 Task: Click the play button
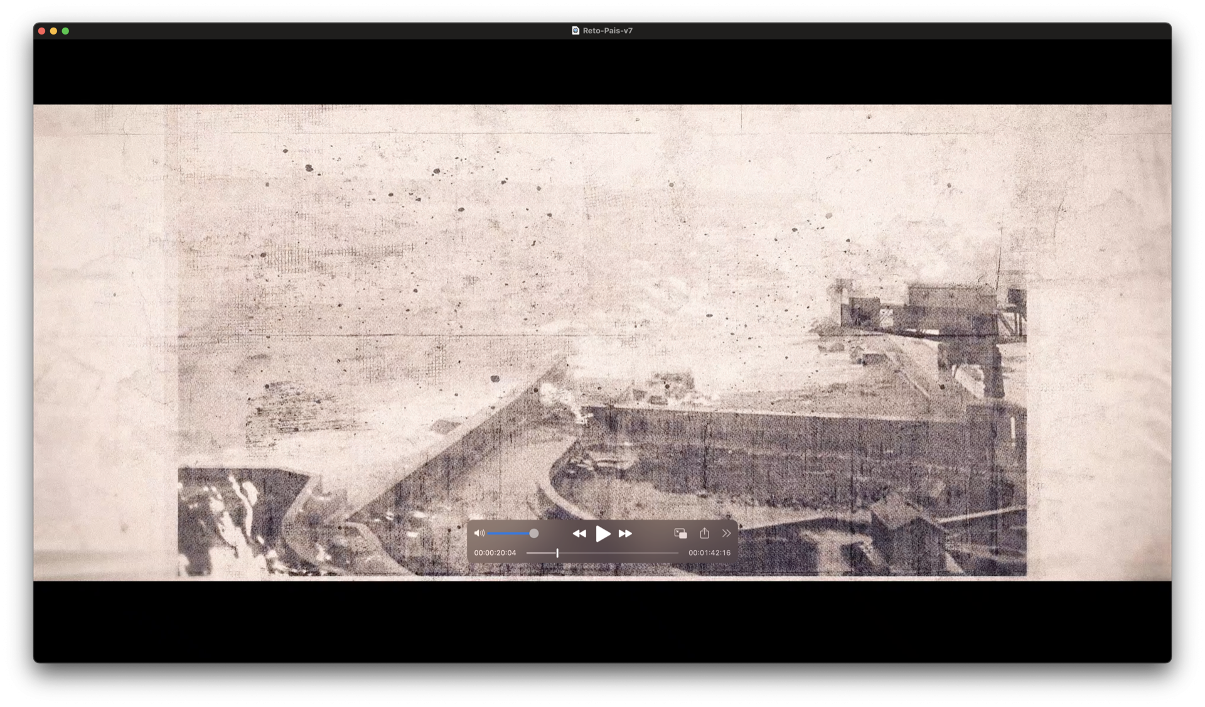(602, 534)
